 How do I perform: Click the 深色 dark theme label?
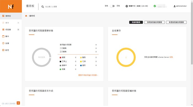click(x=118, y=6)
